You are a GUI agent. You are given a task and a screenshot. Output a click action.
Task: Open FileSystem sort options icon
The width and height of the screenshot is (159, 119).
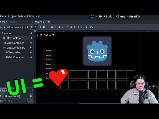coord(31,101)
